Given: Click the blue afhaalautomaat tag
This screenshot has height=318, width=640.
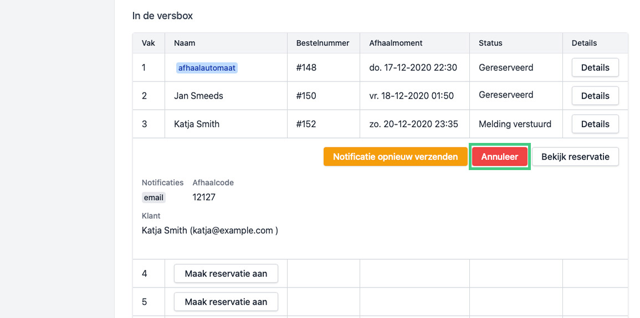Looking at the screenshot, I should 207,68.
